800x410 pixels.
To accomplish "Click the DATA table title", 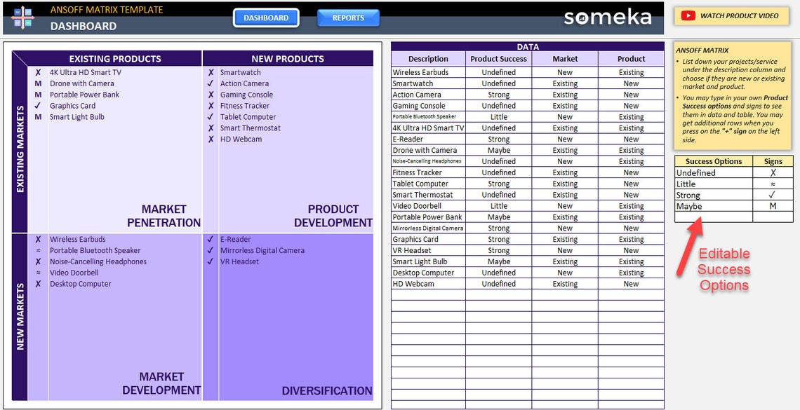I will click(x=528, y=46).
